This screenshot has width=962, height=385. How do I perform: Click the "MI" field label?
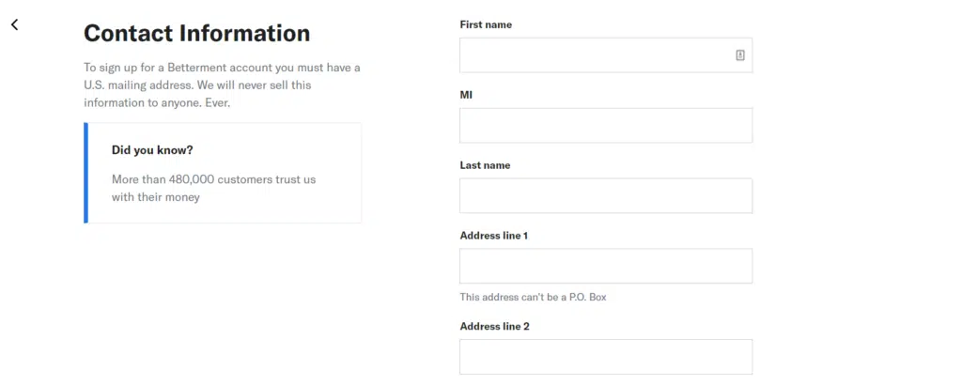pos(466,95)
